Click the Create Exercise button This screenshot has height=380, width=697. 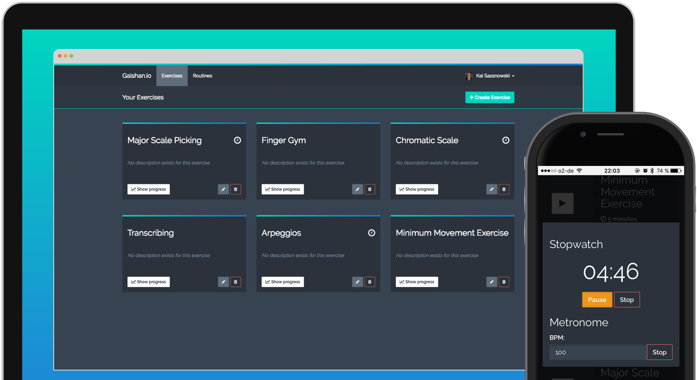click(490, 97)
